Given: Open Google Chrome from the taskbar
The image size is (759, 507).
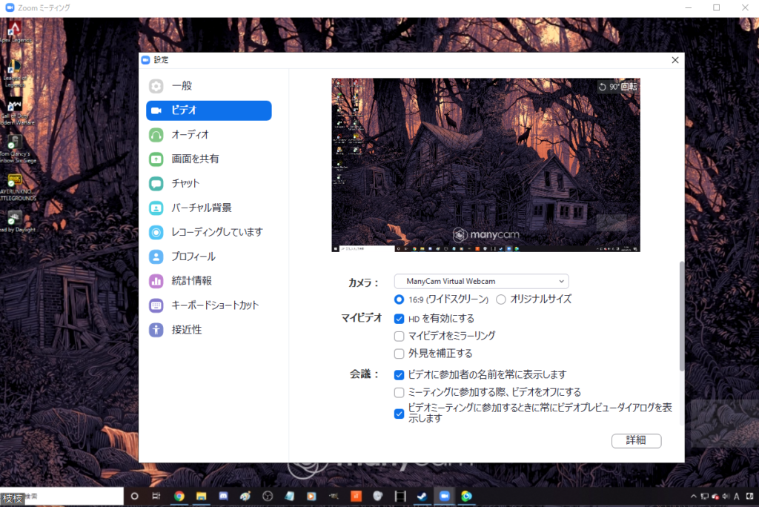Looking at the screenshot, I should pos(179,497).
